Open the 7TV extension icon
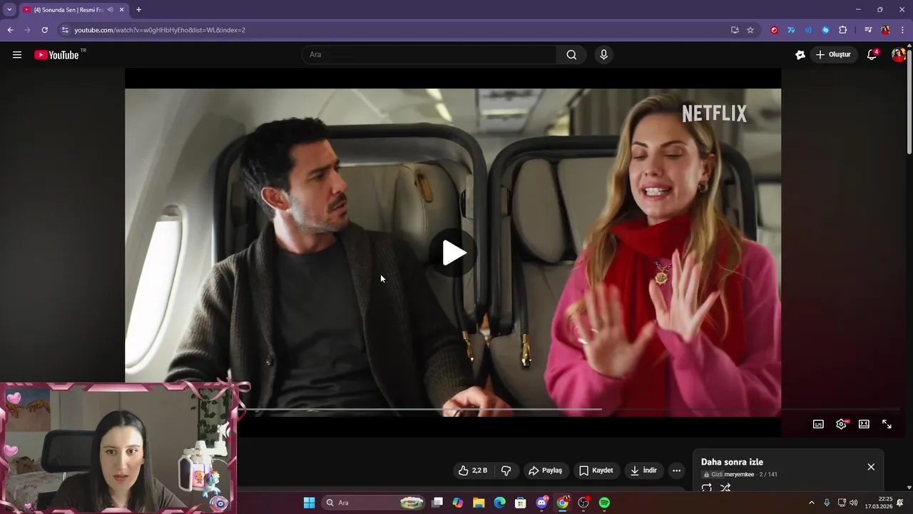 [x=791, y=30]
